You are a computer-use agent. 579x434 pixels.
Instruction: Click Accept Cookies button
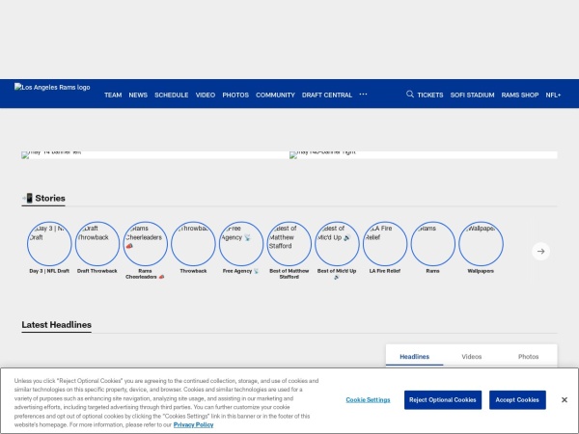tap(517, 400)
